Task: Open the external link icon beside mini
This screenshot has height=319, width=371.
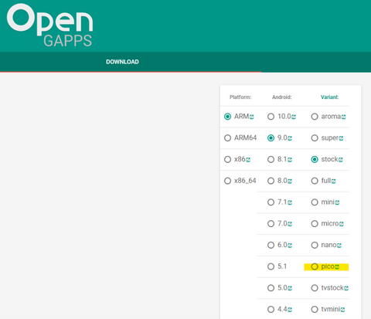Action: click(x=337, y=202)
